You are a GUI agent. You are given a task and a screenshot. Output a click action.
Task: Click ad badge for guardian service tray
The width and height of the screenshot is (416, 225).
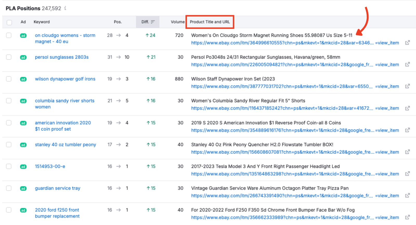(x=23, y=188)
